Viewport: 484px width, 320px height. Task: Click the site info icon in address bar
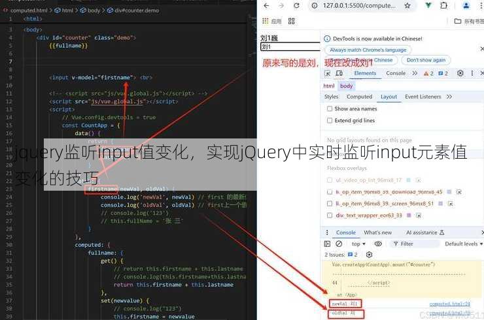click(315, 5)
